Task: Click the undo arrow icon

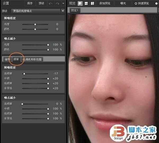Action: 50,3
